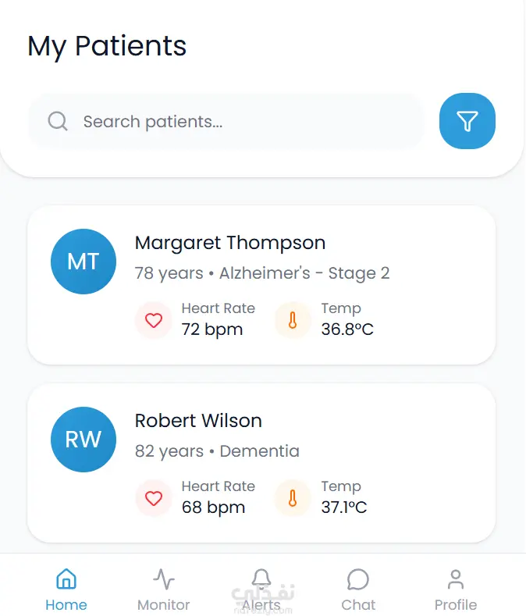Open the Profile tab

pyautogui.click(x=456, y=589)
